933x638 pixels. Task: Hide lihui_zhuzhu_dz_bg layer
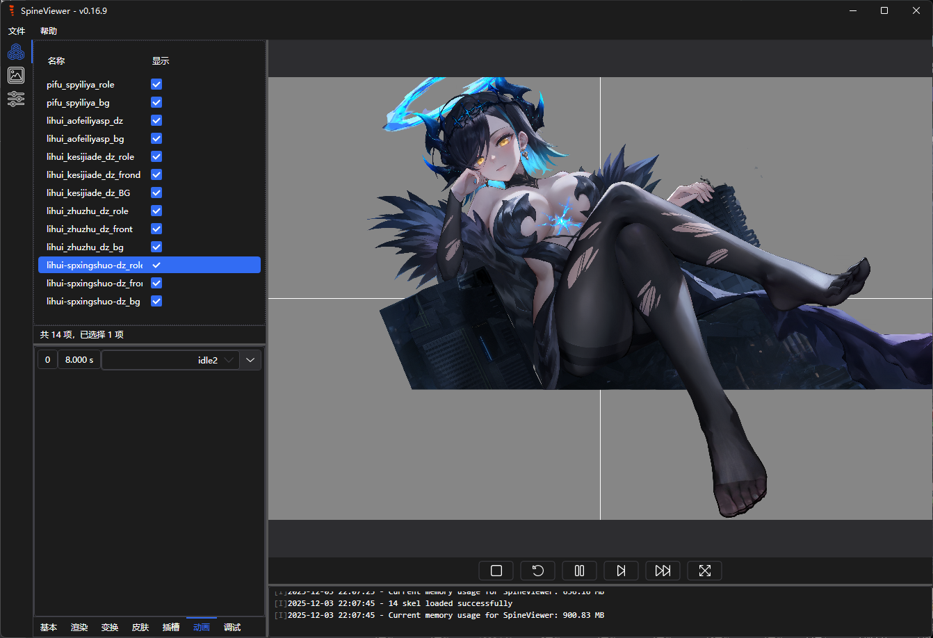pyautogui.click(x=156, y=247)
